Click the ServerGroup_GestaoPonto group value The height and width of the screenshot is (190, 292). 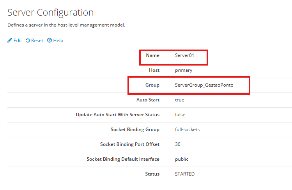click(204, 85)
